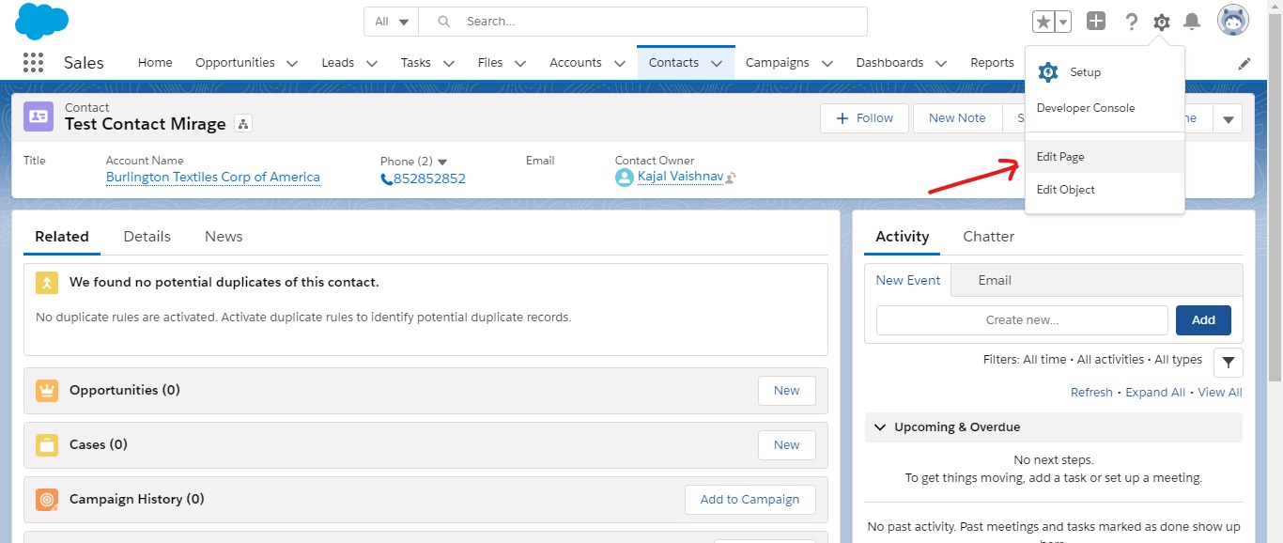This screenshot has height=543, width=1283.
Task: Click the Expand All link
Action: coord(1155,393)
